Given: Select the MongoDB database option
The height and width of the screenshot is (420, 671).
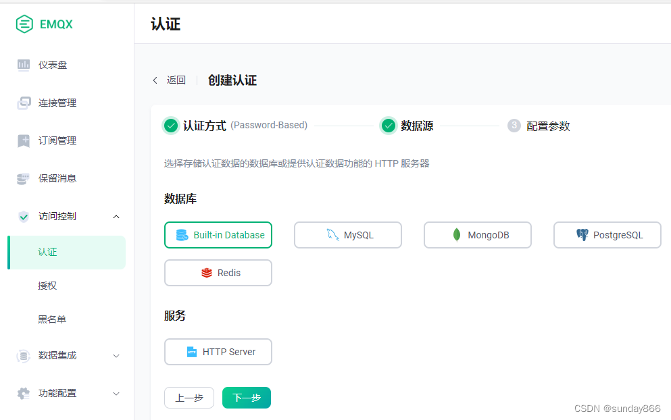Looking at the screenshot, I should [477, 234].
